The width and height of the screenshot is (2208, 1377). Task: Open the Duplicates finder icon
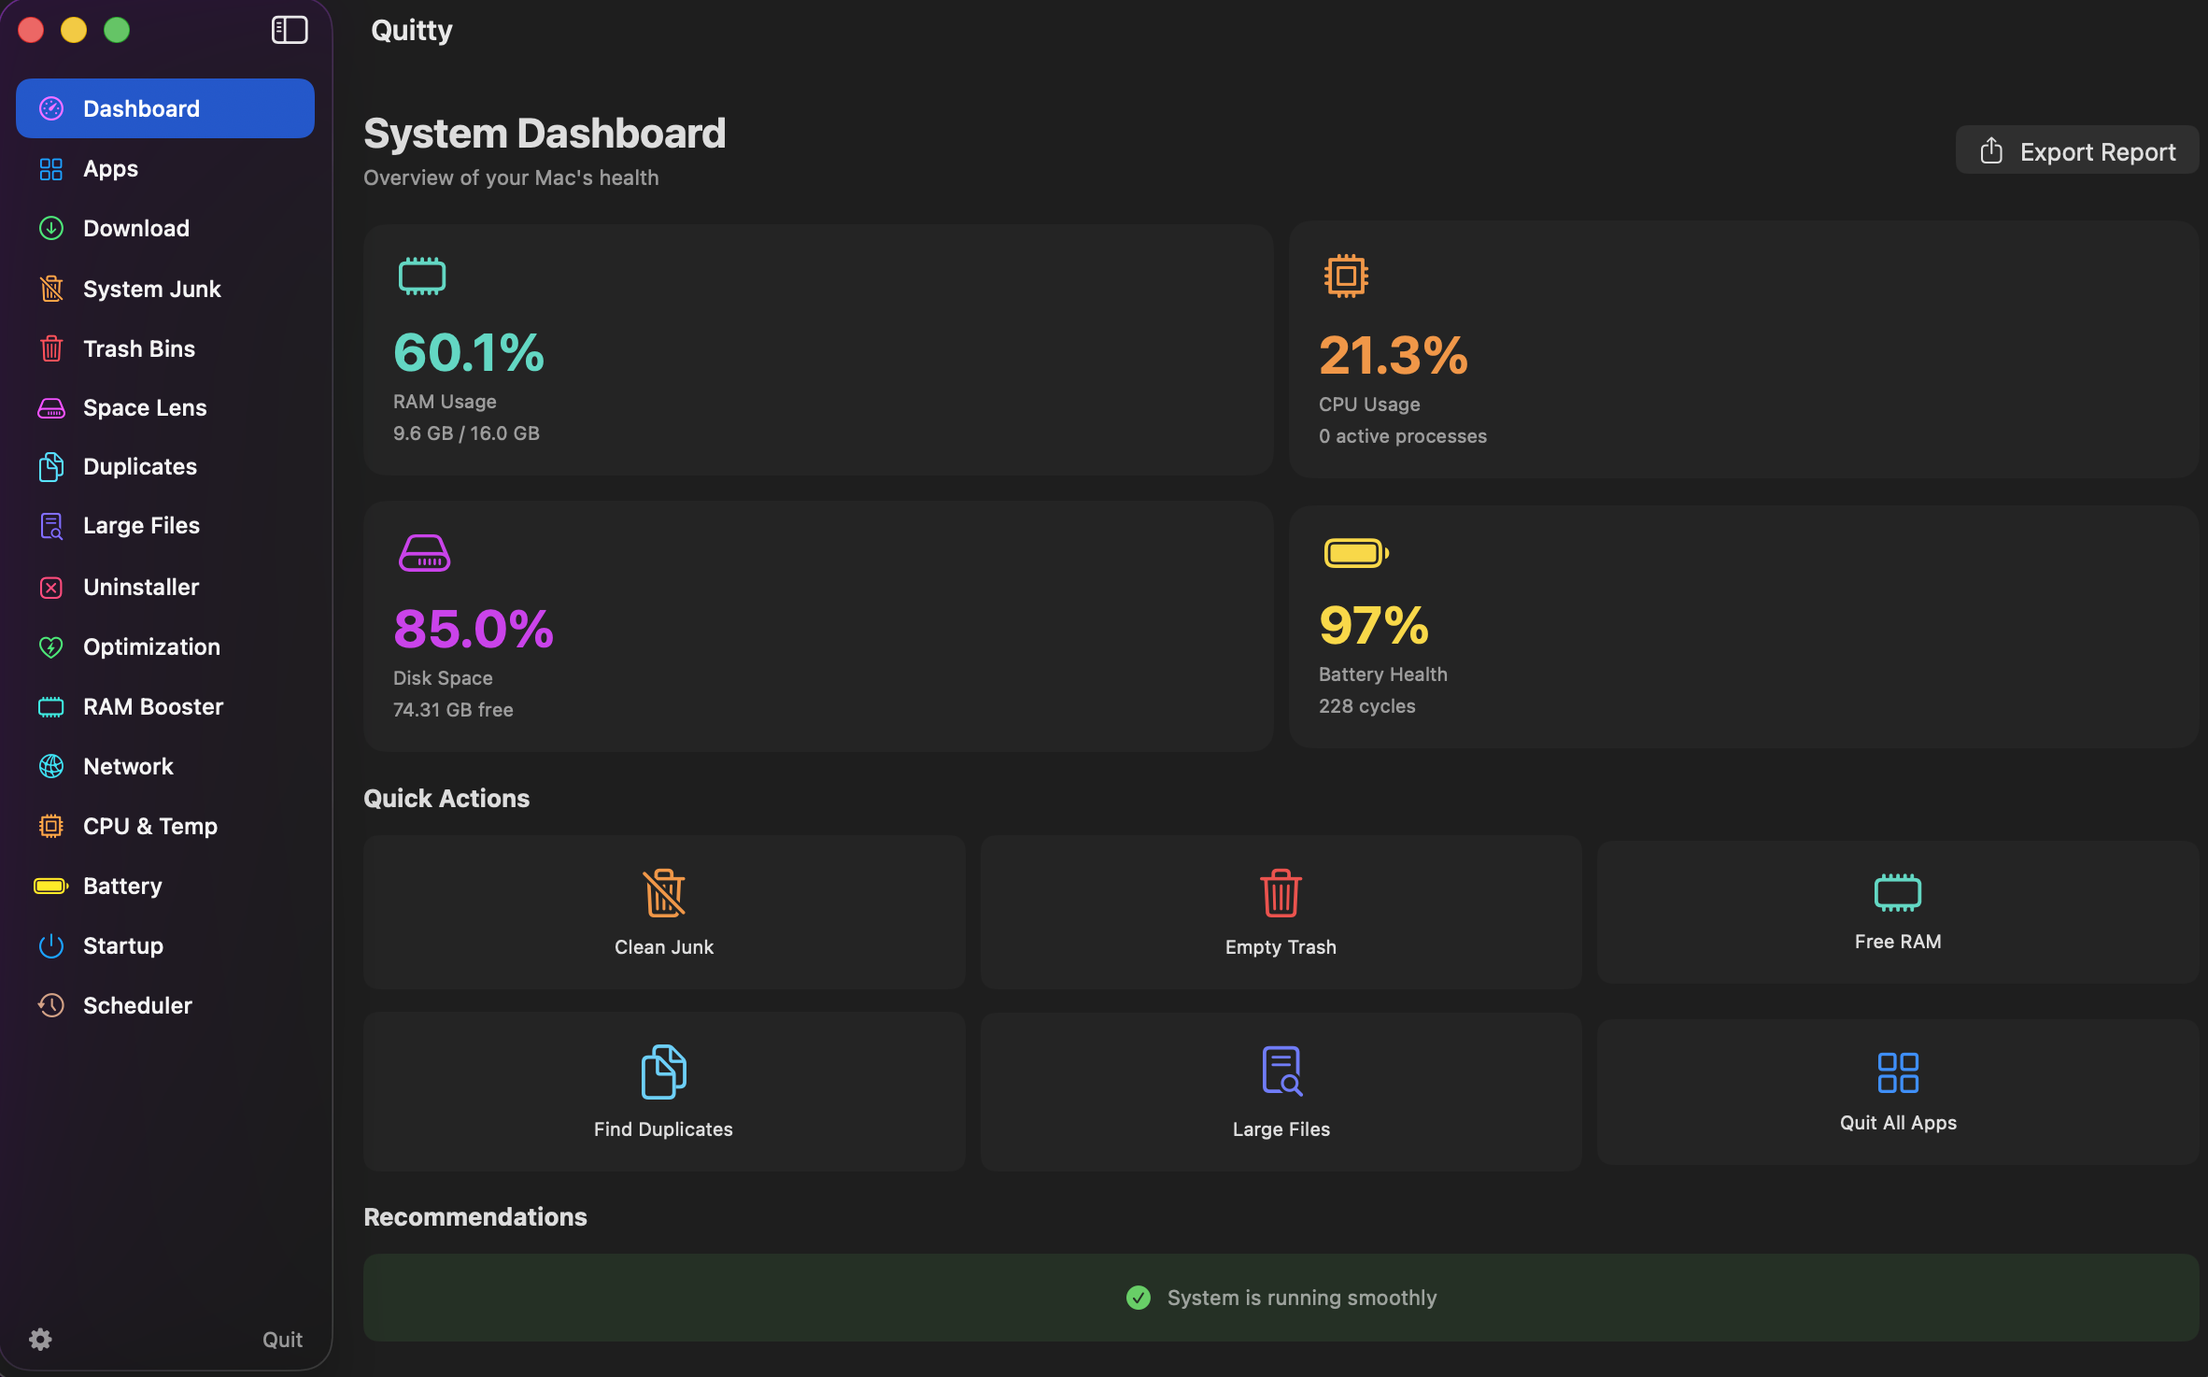point(51,466)
